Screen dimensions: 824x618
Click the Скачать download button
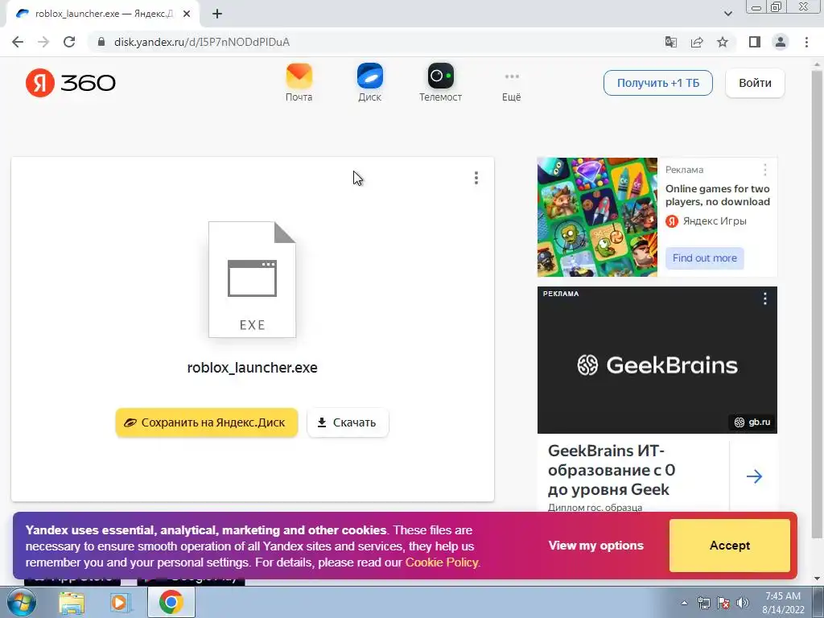[x=348, y=422]
